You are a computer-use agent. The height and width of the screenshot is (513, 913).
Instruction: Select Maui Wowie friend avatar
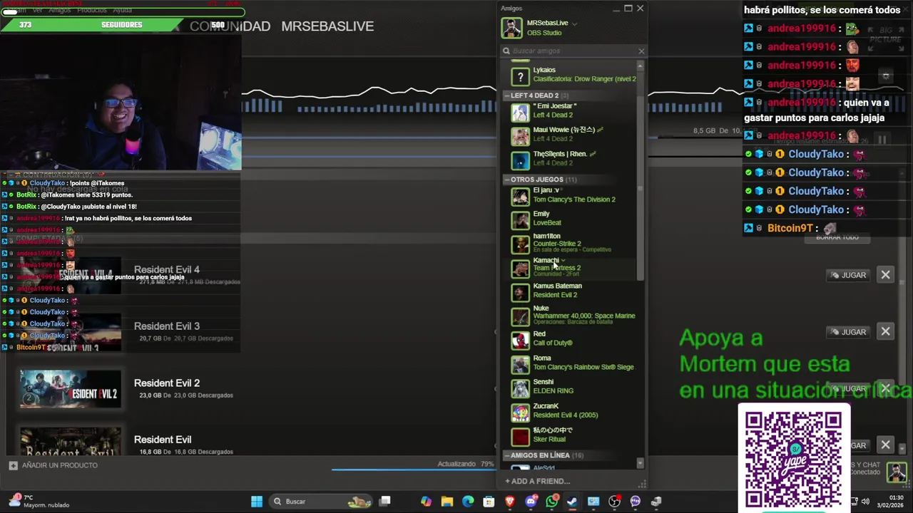[x=521, y=135]
